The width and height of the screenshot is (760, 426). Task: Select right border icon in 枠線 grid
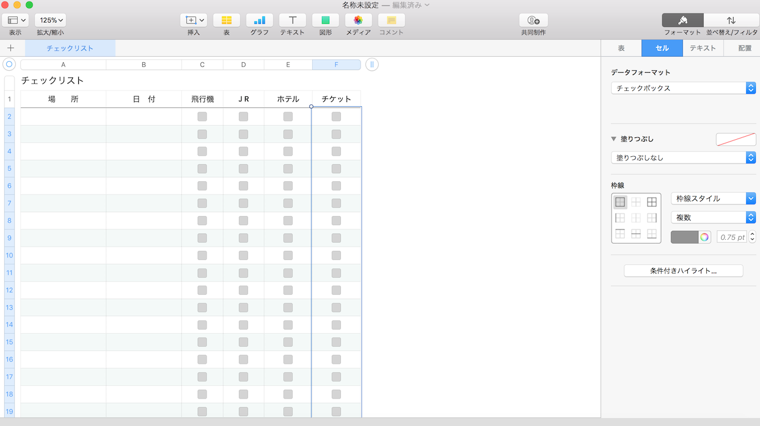(x=652, y=218)
